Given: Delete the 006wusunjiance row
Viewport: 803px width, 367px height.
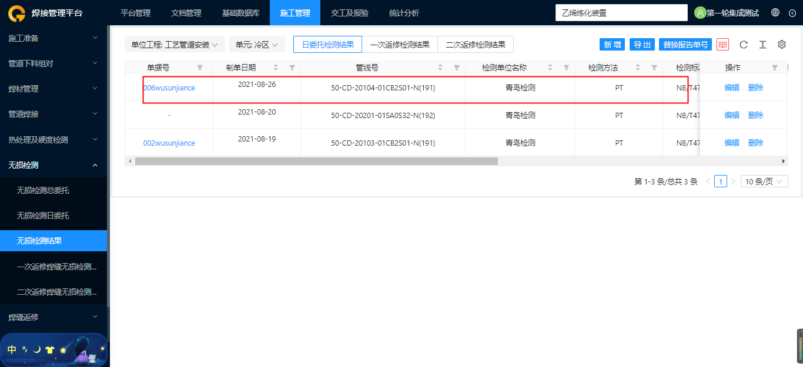Looking at the screenshot, I should (755, 88).
